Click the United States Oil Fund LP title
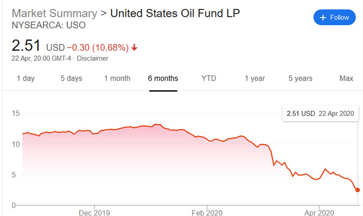The image size is (363, 216). [175, 13]
